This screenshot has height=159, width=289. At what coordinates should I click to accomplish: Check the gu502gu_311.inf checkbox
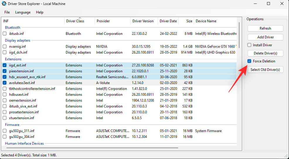point(5,131)
